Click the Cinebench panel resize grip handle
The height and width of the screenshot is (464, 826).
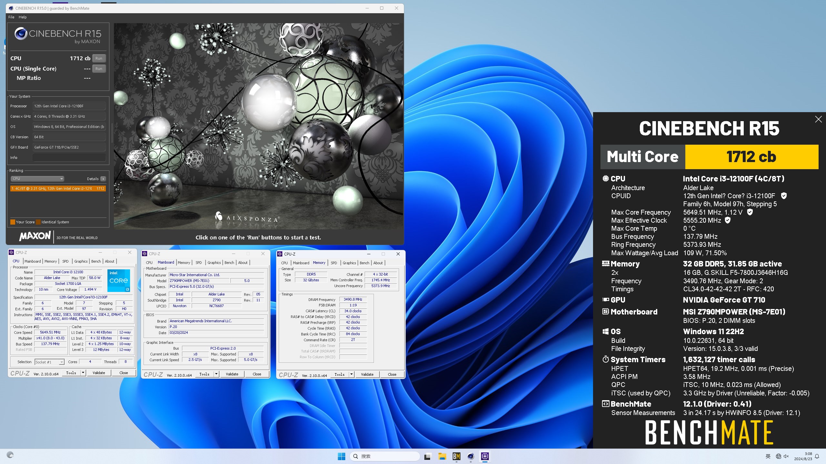point(112,133)
